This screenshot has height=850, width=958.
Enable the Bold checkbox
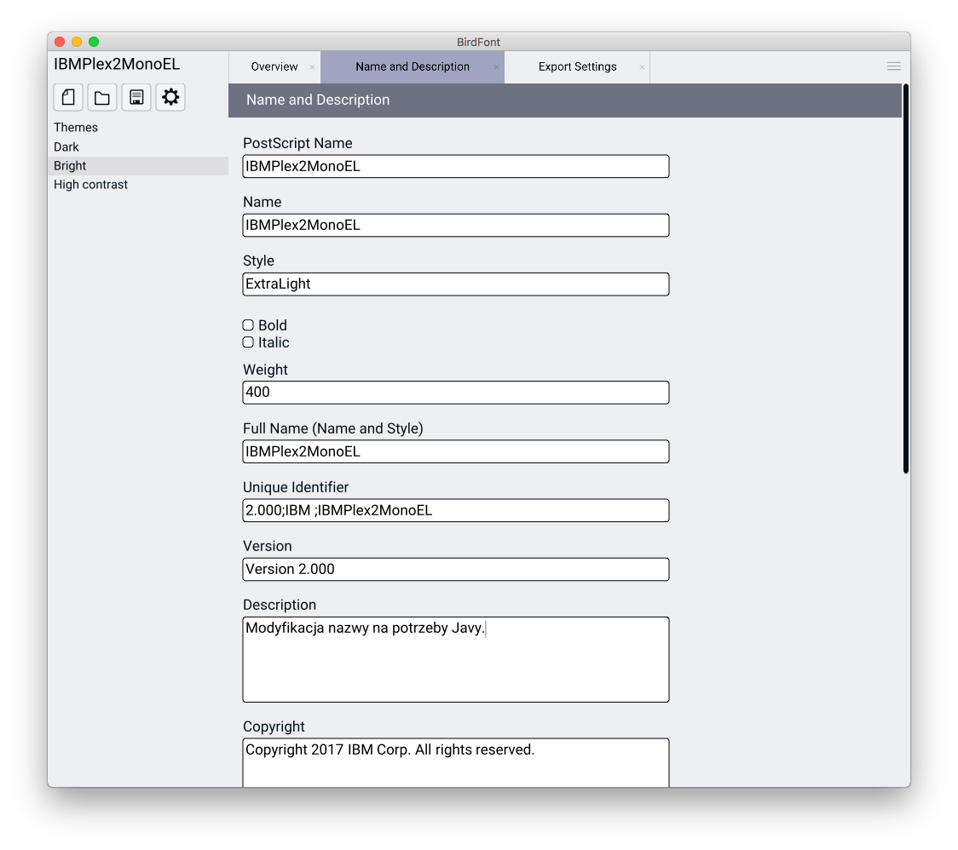248,325
